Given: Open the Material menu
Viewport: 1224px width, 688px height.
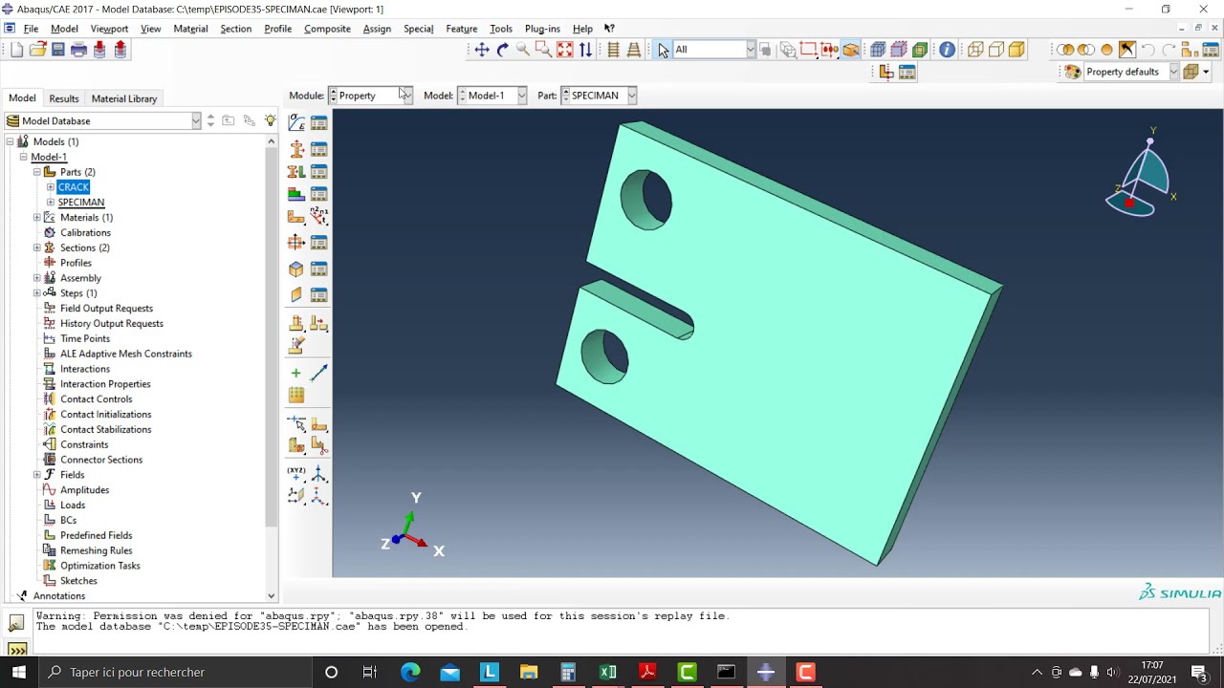Looking at the screenshot, I should pyautogui.click(x=190, y=29).
